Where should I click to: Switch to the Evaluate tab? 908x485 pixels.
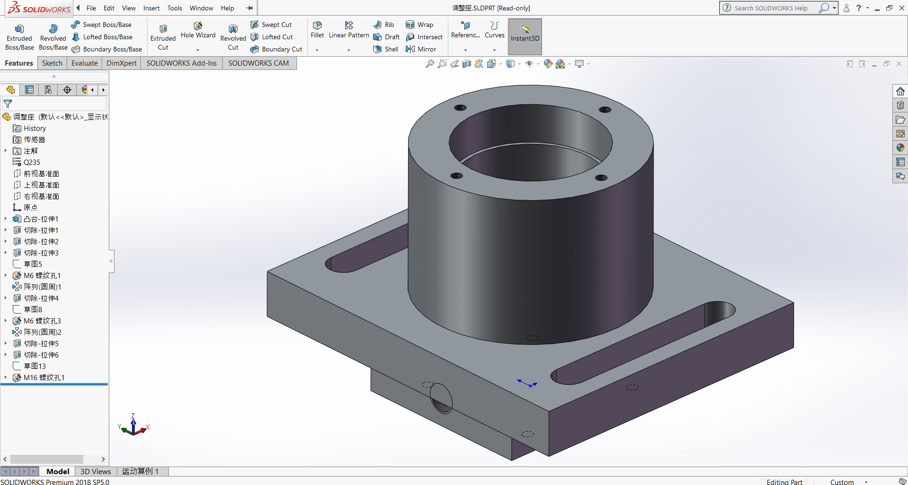click(85, 63)
